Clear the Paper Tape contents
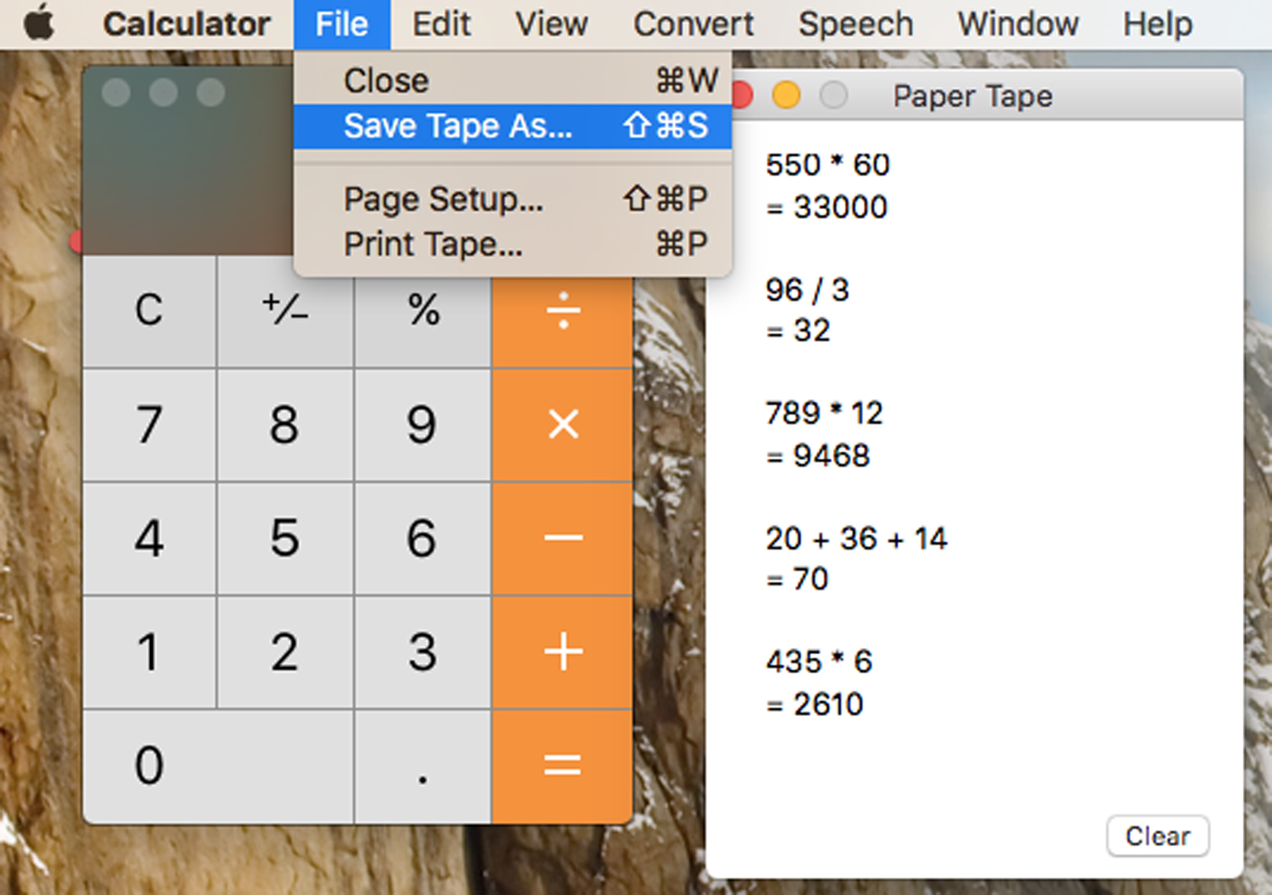This screenshot has height=895, width=1272. pos(1158,836)
